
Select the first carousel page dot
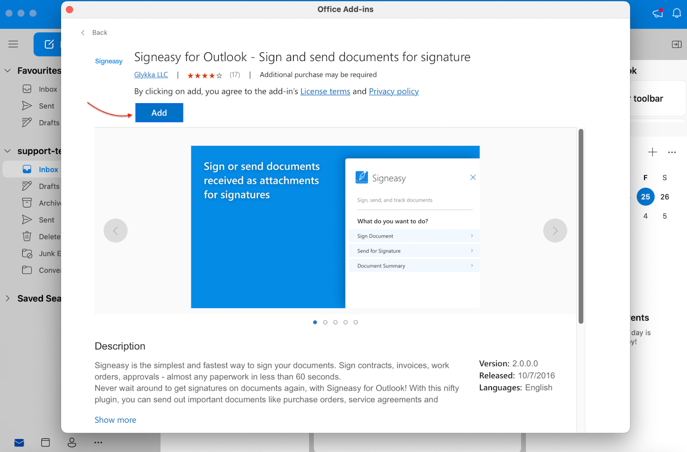315,322
